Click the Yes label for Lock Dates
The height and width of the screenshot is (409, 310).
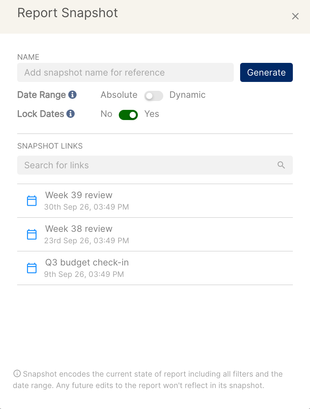coord(152,114)
